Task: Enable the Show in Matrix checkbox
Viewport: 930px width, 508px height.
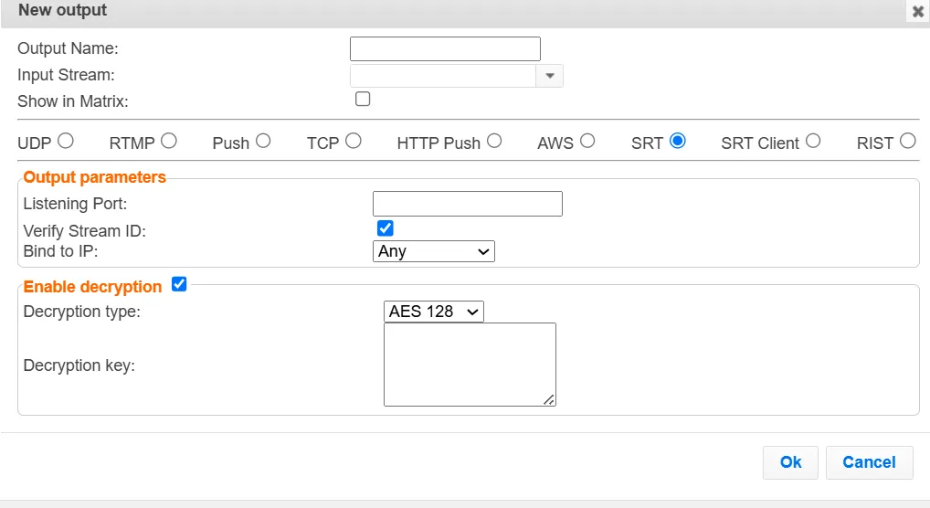Action: pos(363,99)
